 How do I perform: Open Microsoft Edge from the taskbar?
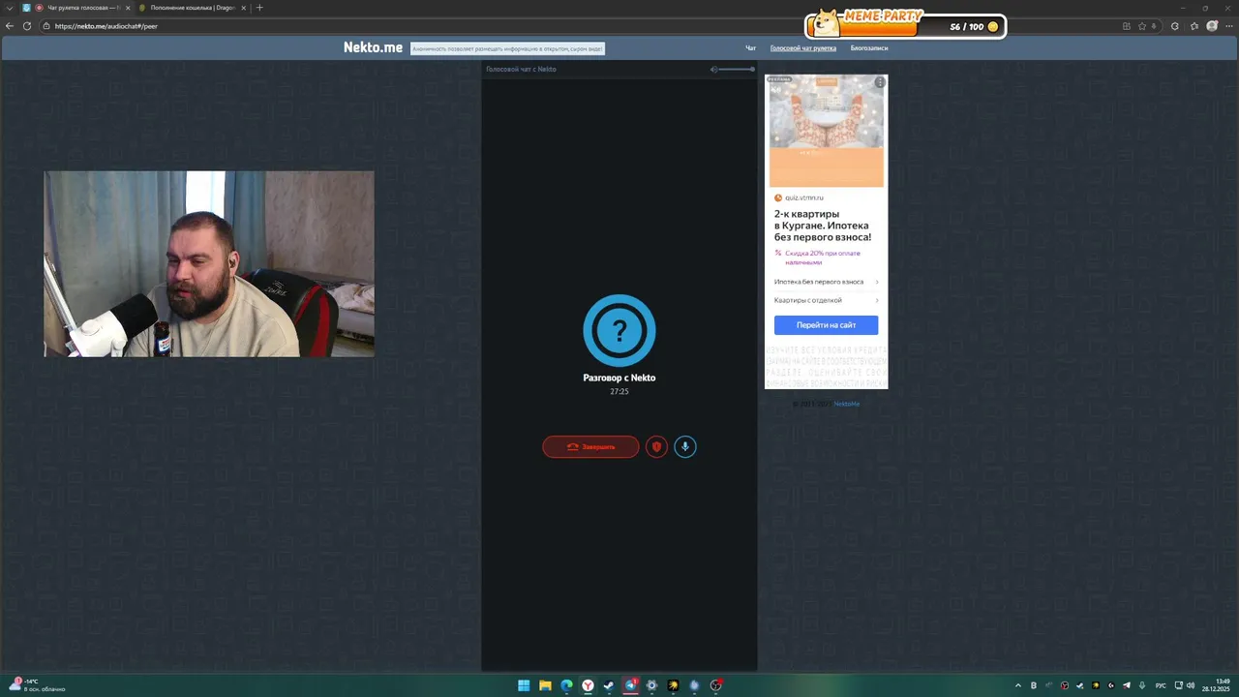tap(566, 685)
